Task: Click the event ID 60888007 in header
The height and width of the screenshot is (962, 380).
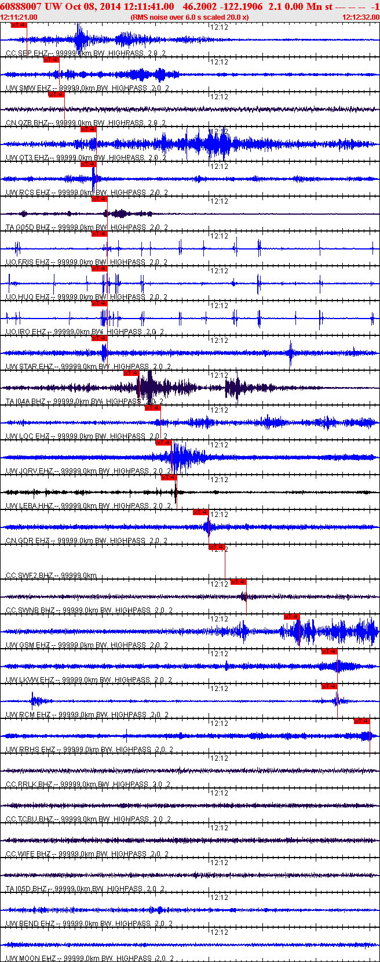Action: point(21,6)
